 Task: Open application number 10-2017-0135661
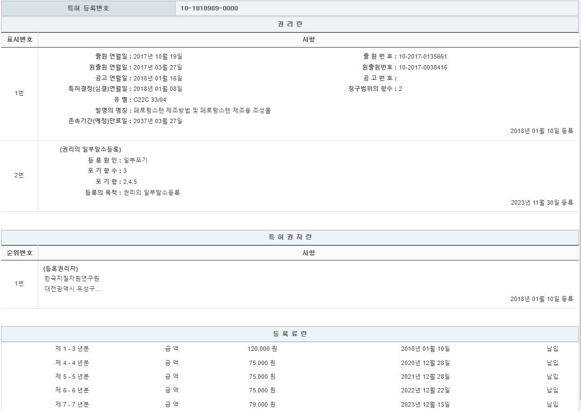pyautogui.click(x=424, y=56)
